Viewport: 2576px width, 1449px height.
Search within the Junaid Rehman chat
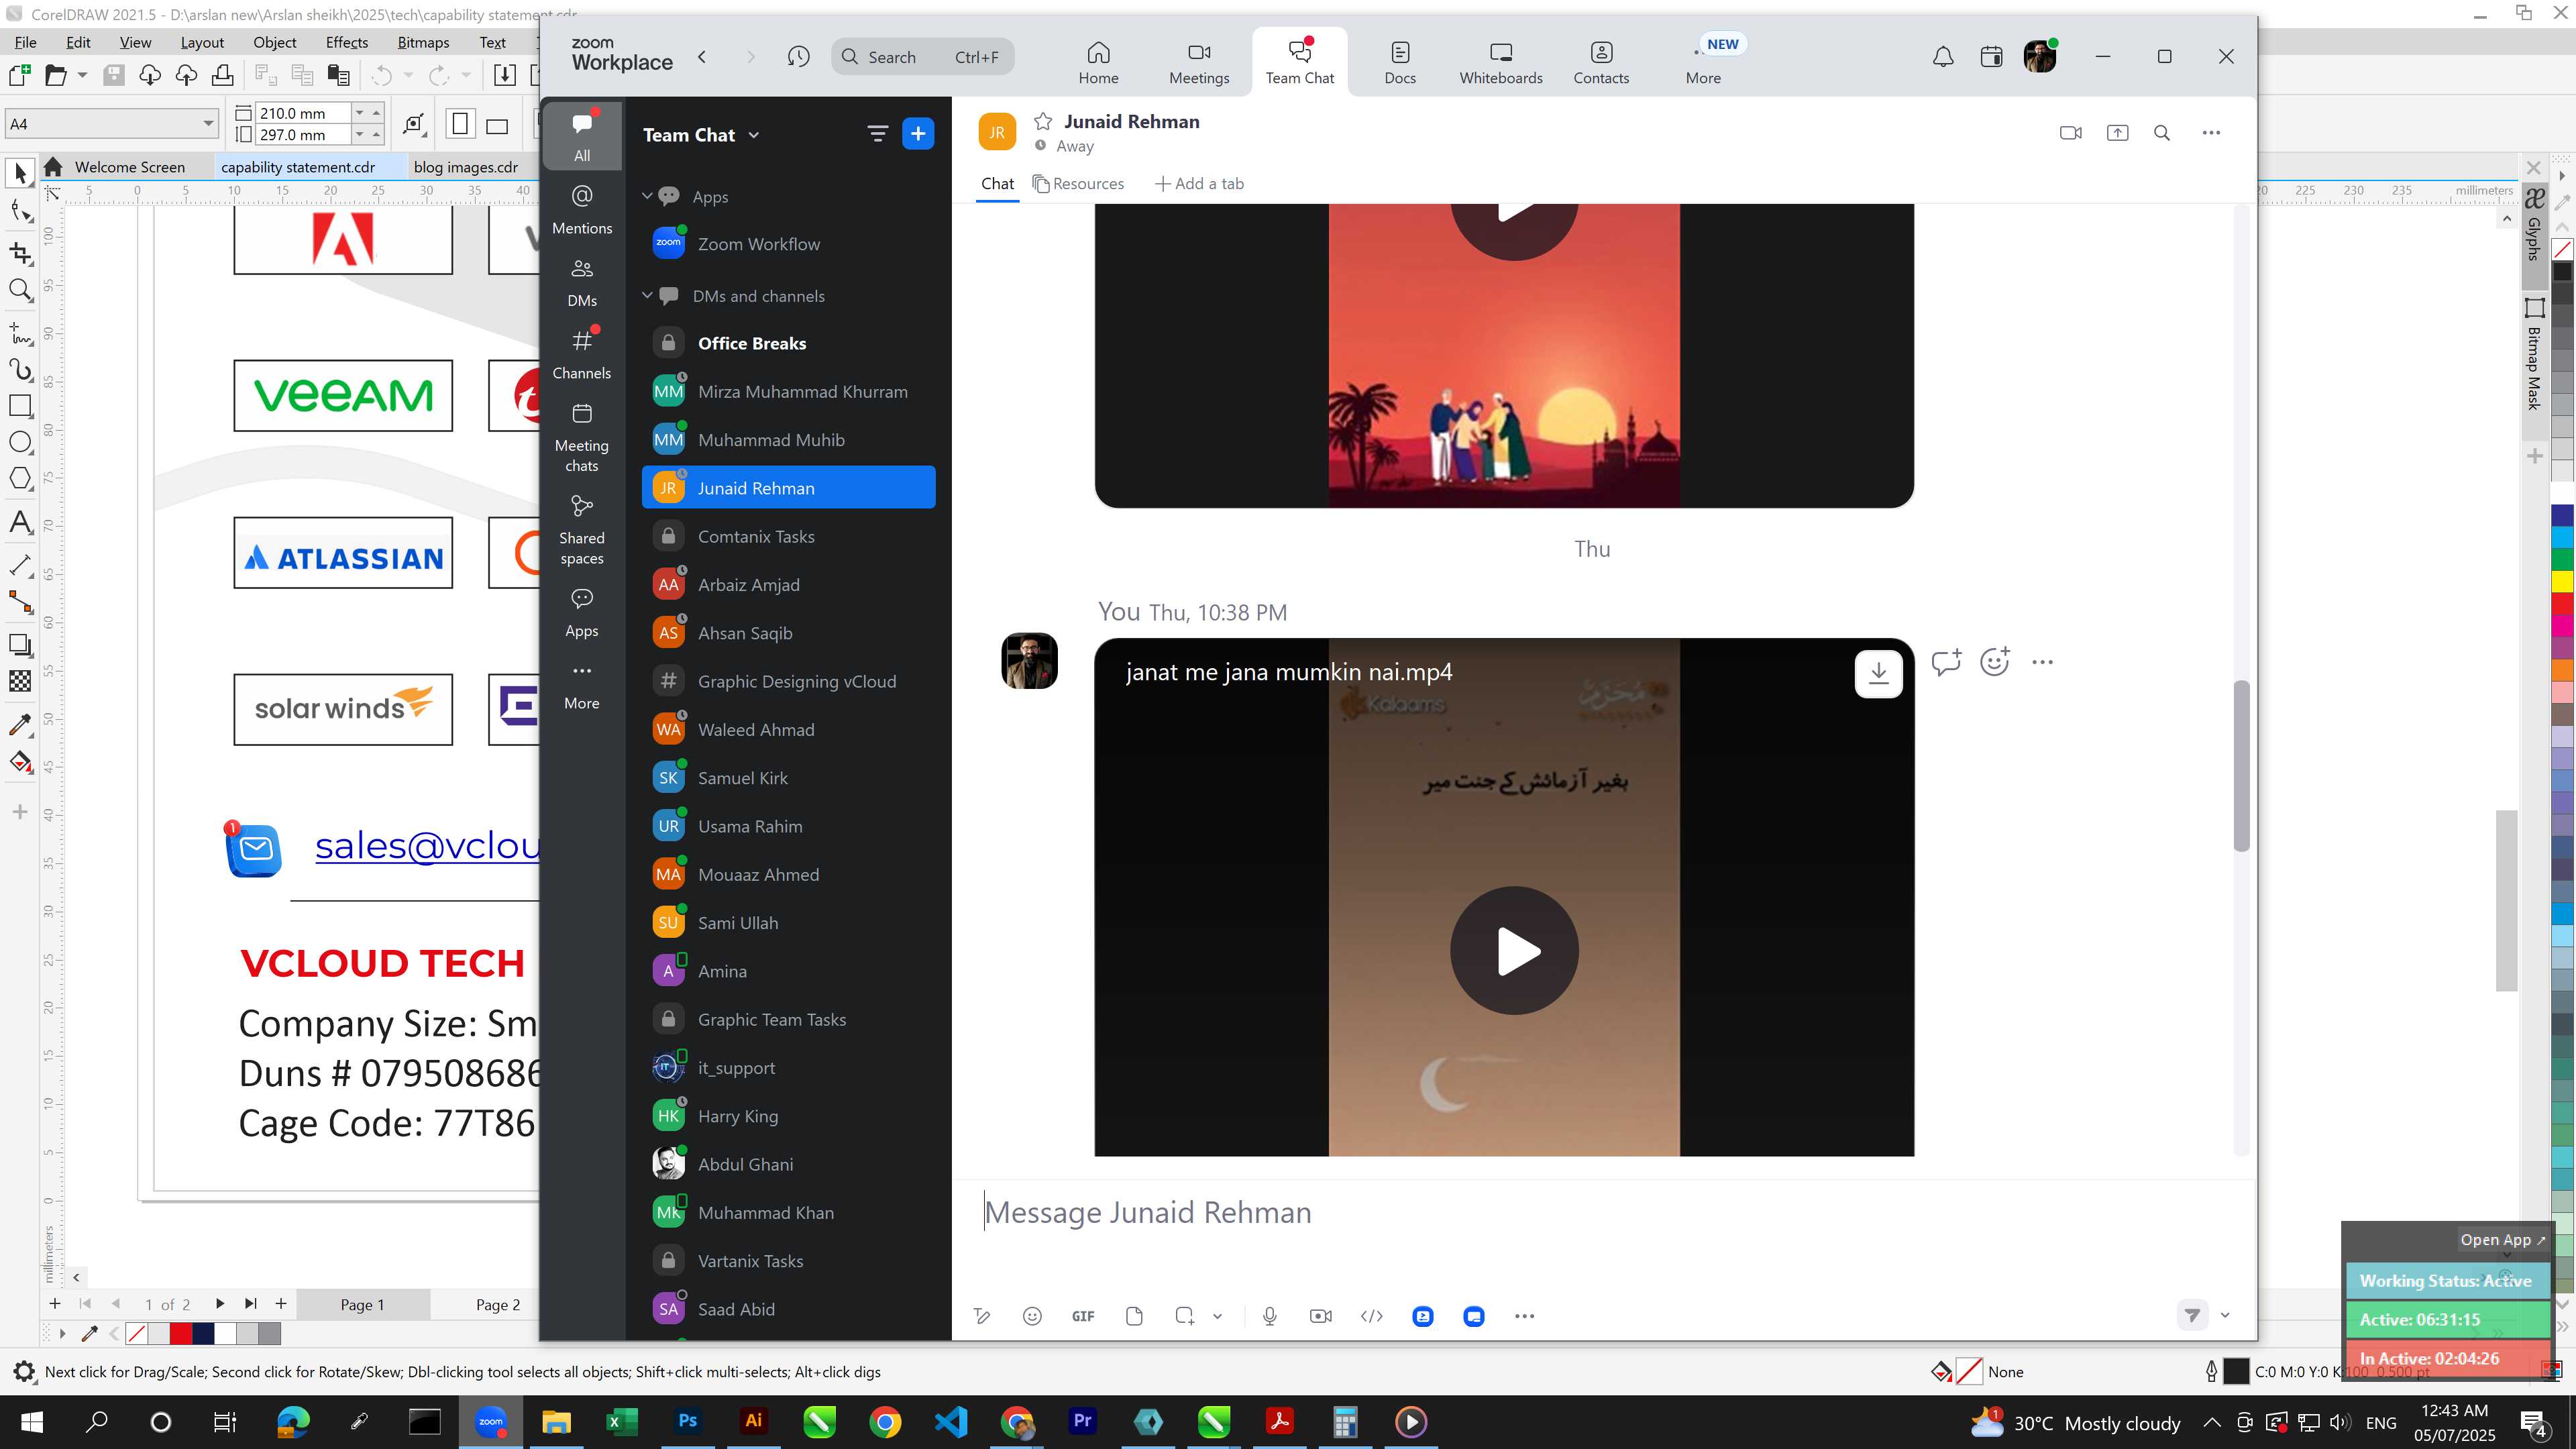pos(2162,133)
